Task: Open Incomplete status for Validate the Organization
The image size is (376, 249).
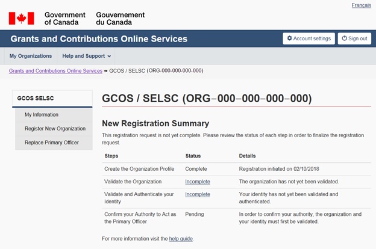Action: [x=198, y=181]
